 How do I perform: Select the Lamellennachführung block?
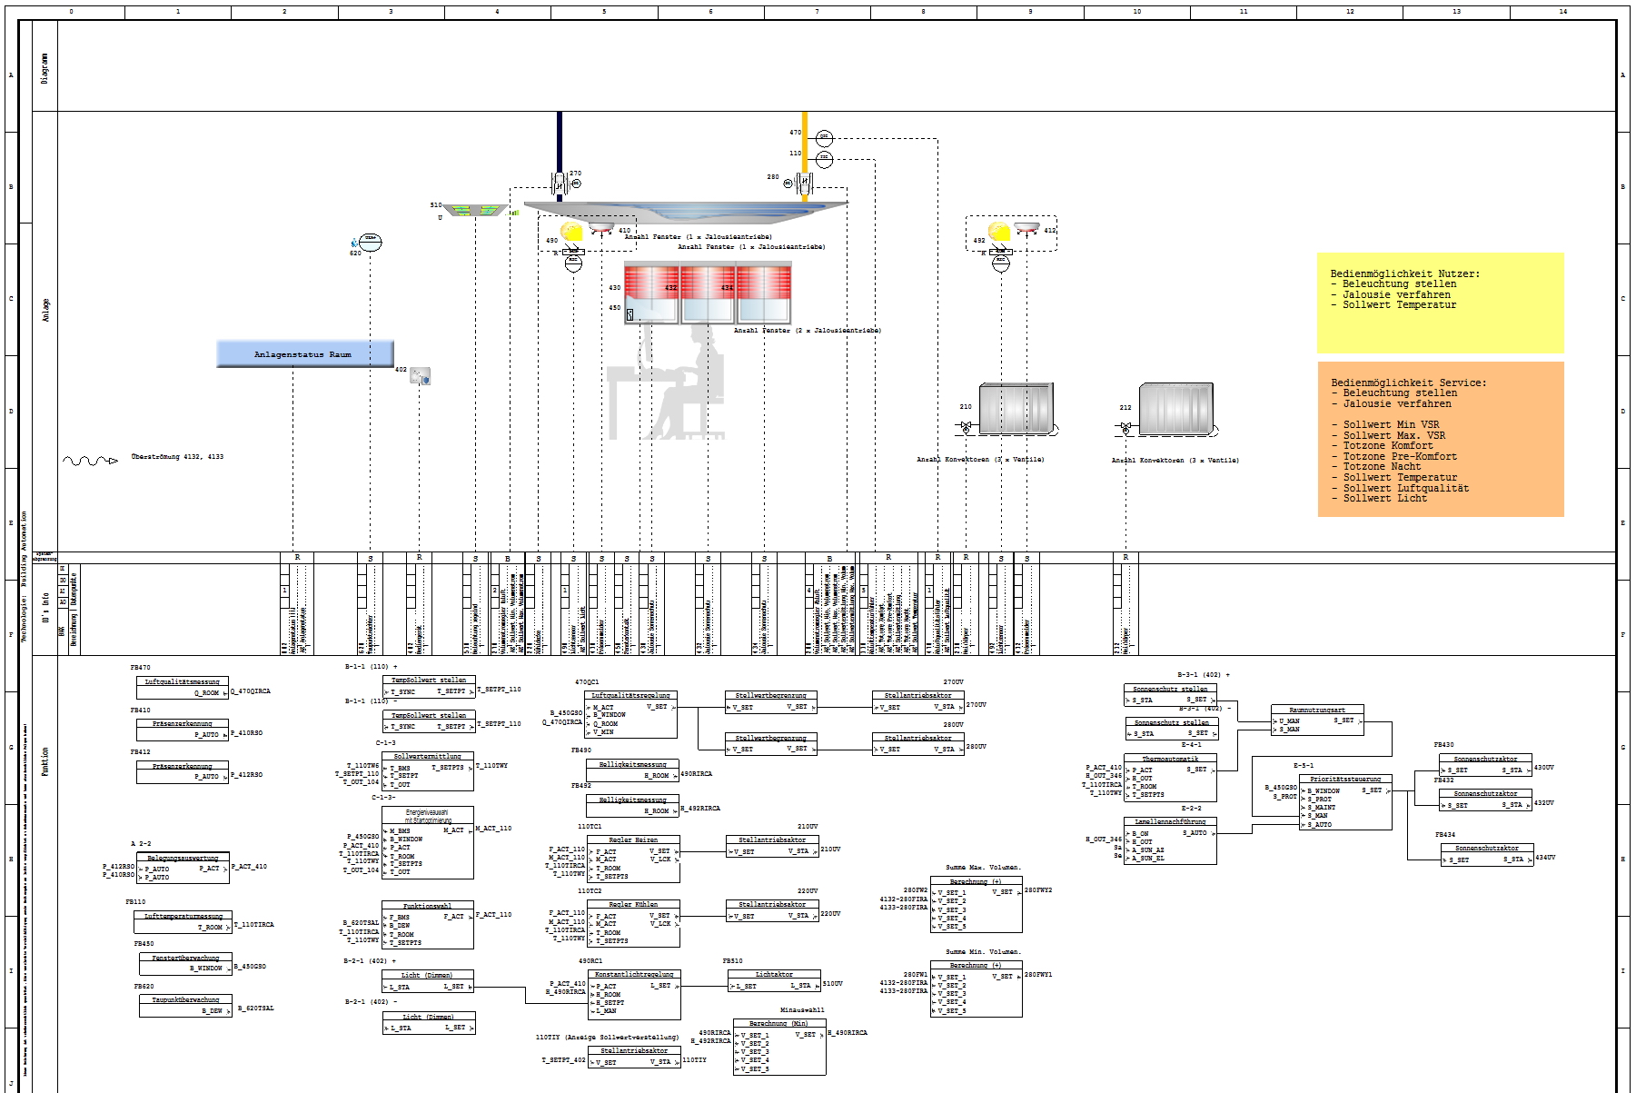[1170, 840]
